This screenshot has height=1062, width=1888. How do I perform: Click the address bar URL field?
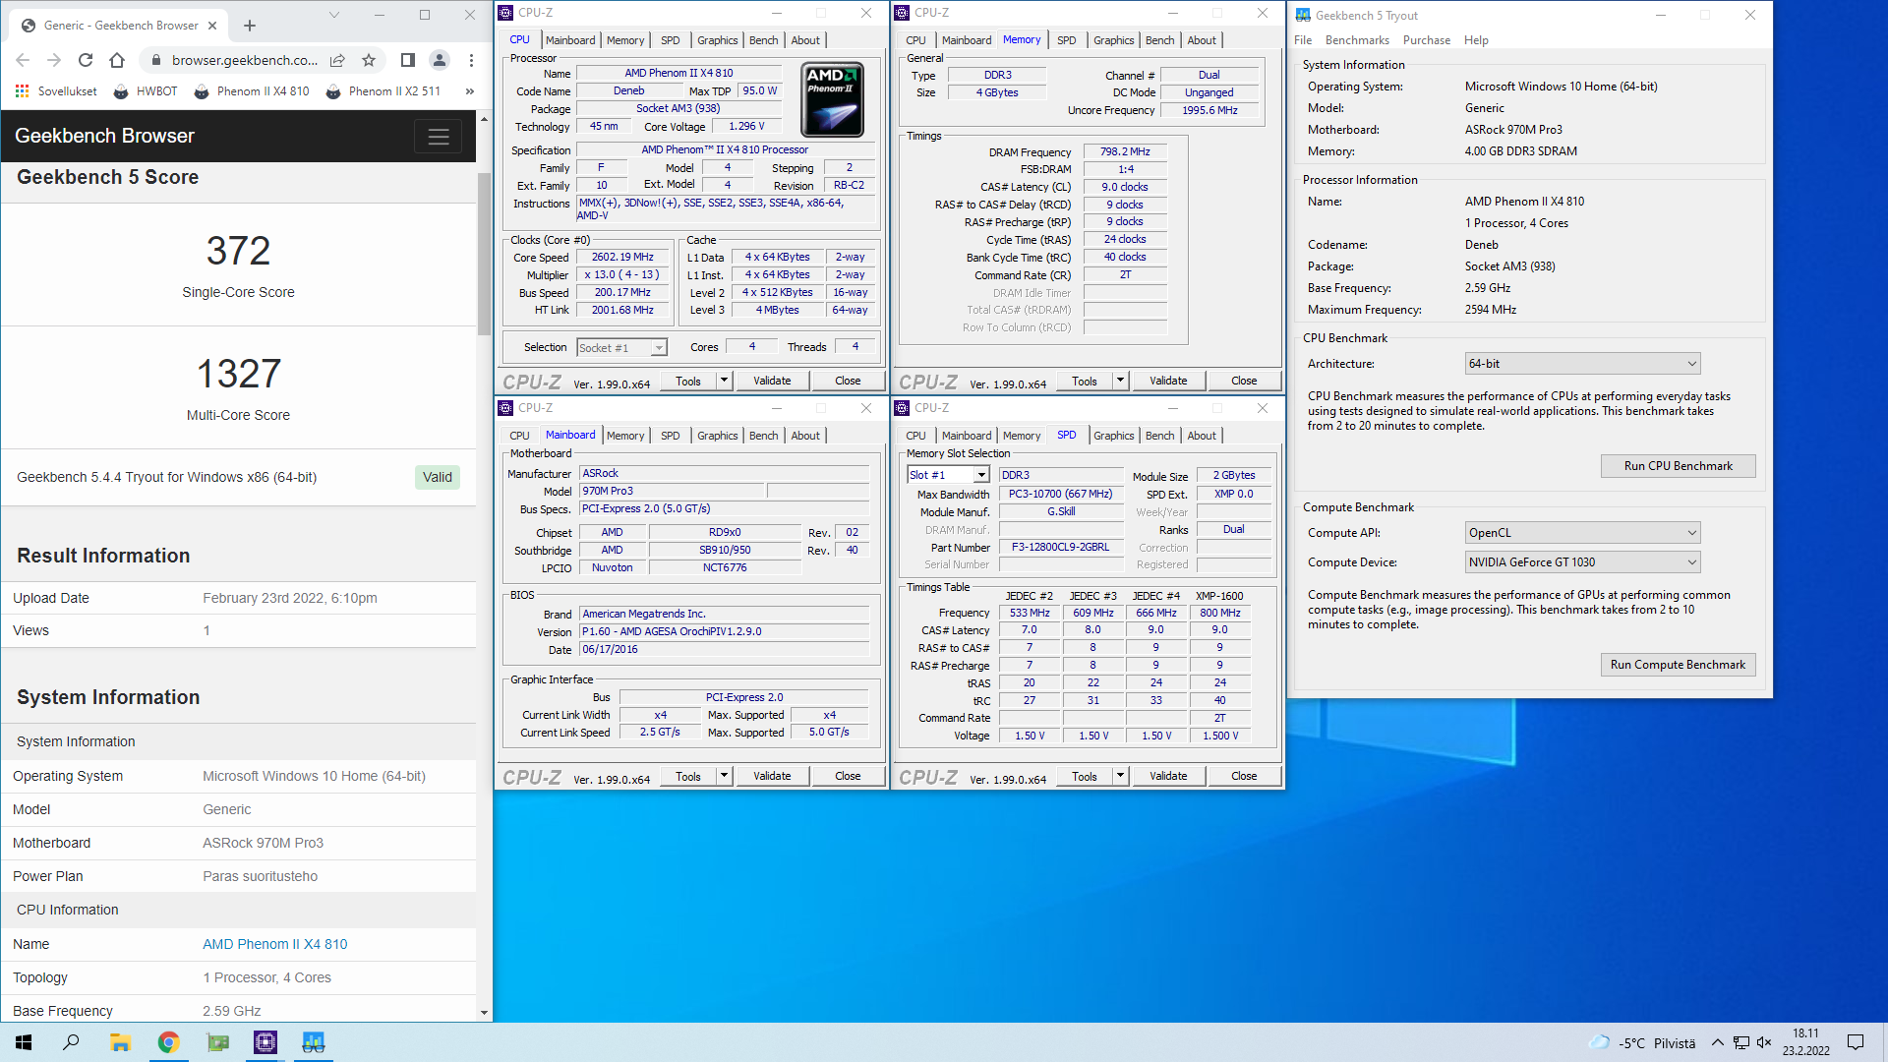tap(244, 60)
